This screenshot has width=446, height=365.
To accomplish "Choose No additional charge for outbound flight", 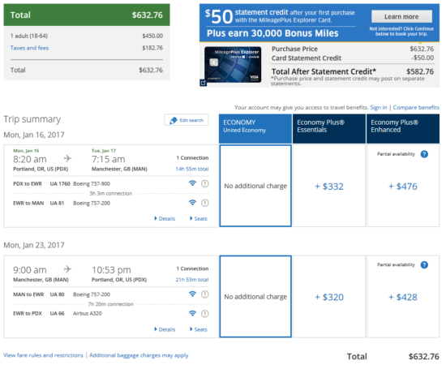I will click(x=255, y=186).
